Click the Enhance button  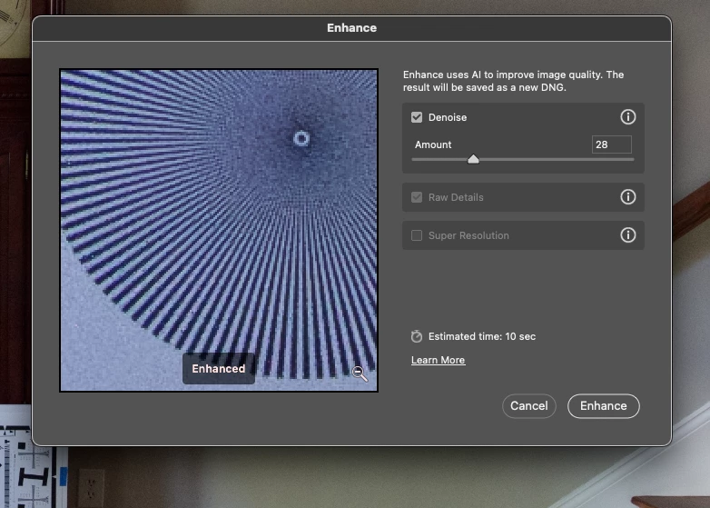click(603, 406)
